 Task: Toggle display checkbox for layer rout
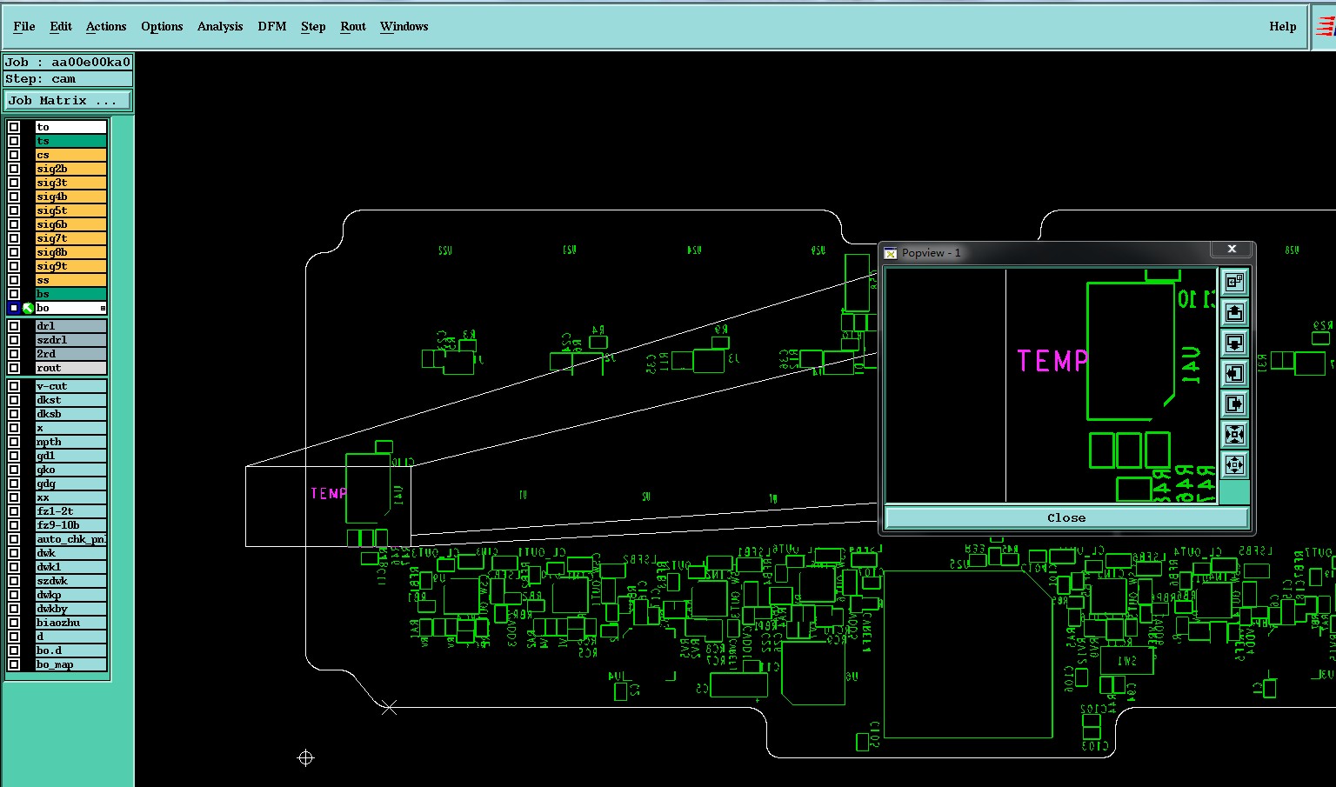click(x=14, y=368)
